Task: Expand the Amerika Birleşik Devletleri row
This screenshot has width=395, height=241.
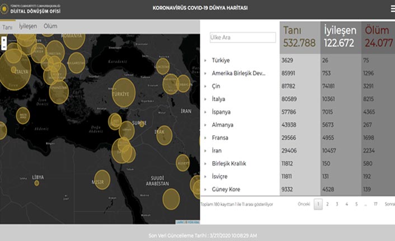Action: click(205, 73)
